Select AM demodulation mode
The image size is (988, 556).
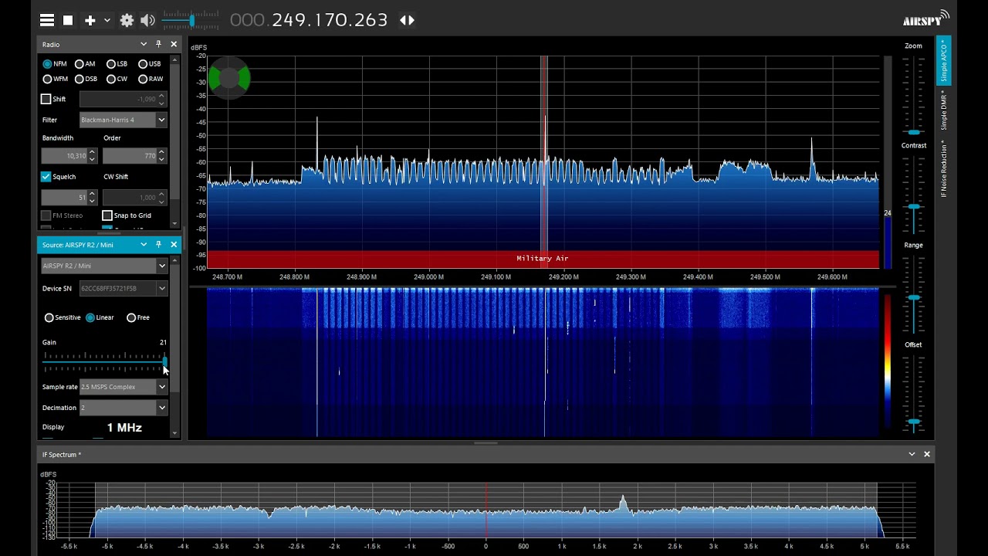(x=85, y=64)
